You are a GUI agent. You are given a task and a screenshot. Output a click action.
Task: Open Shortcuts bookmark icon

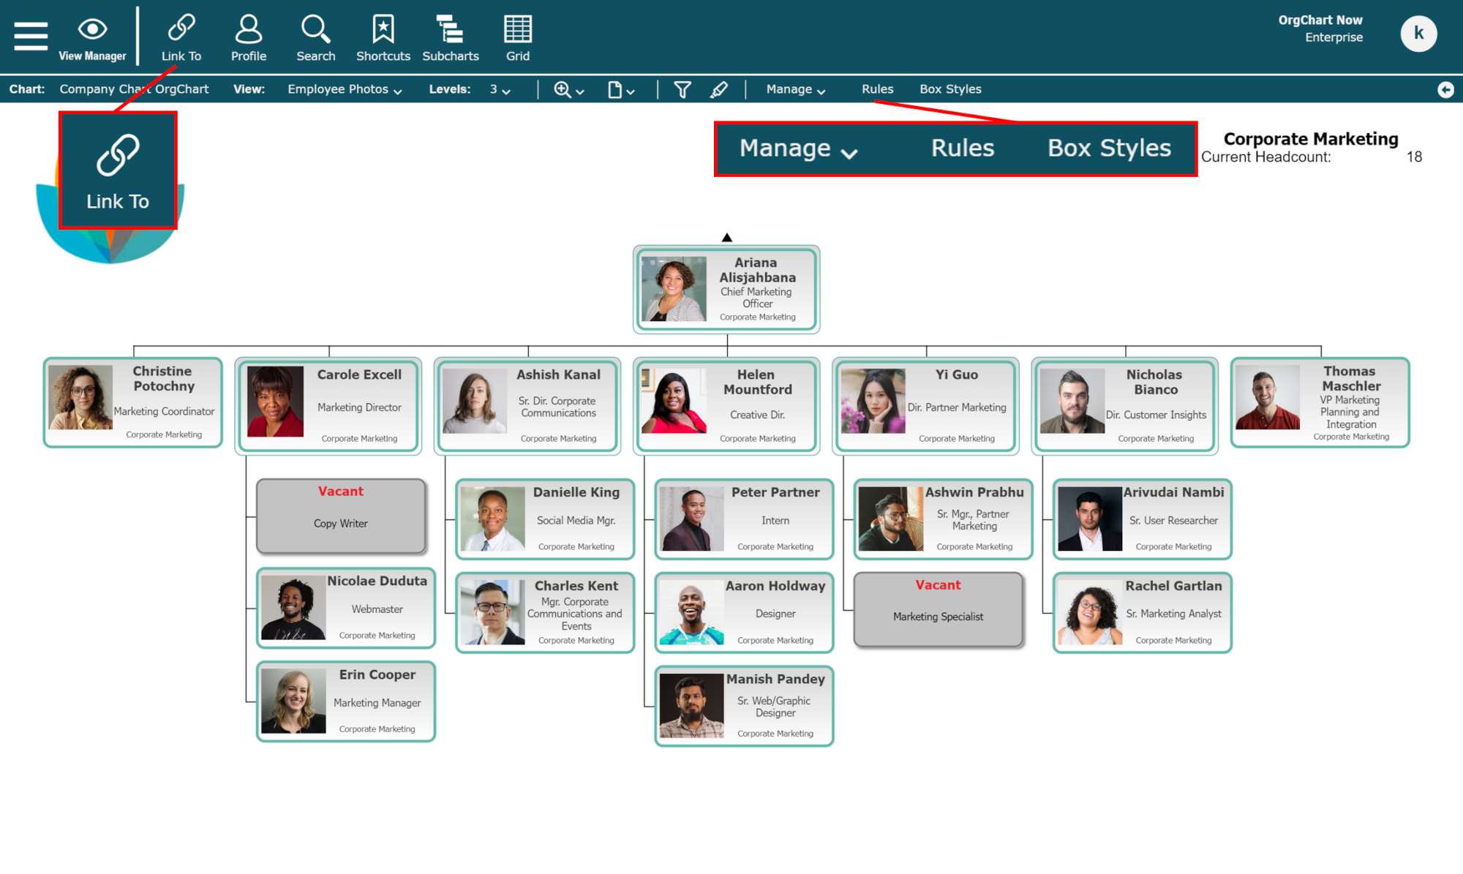point(383,29)
